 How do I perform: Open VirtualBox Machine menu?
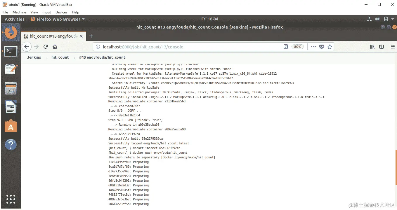(x=19, y=12)
